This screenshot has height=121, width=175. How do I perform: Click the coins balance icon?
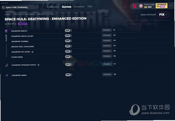[x=145, y=7]
